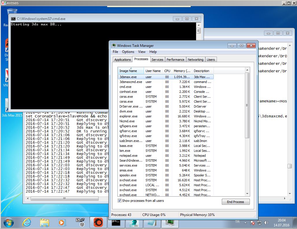The height and width of the screenshot is (229, 297).
Task: Open Windows Explorer folder icon on taskbar
Action: [45, 223]
